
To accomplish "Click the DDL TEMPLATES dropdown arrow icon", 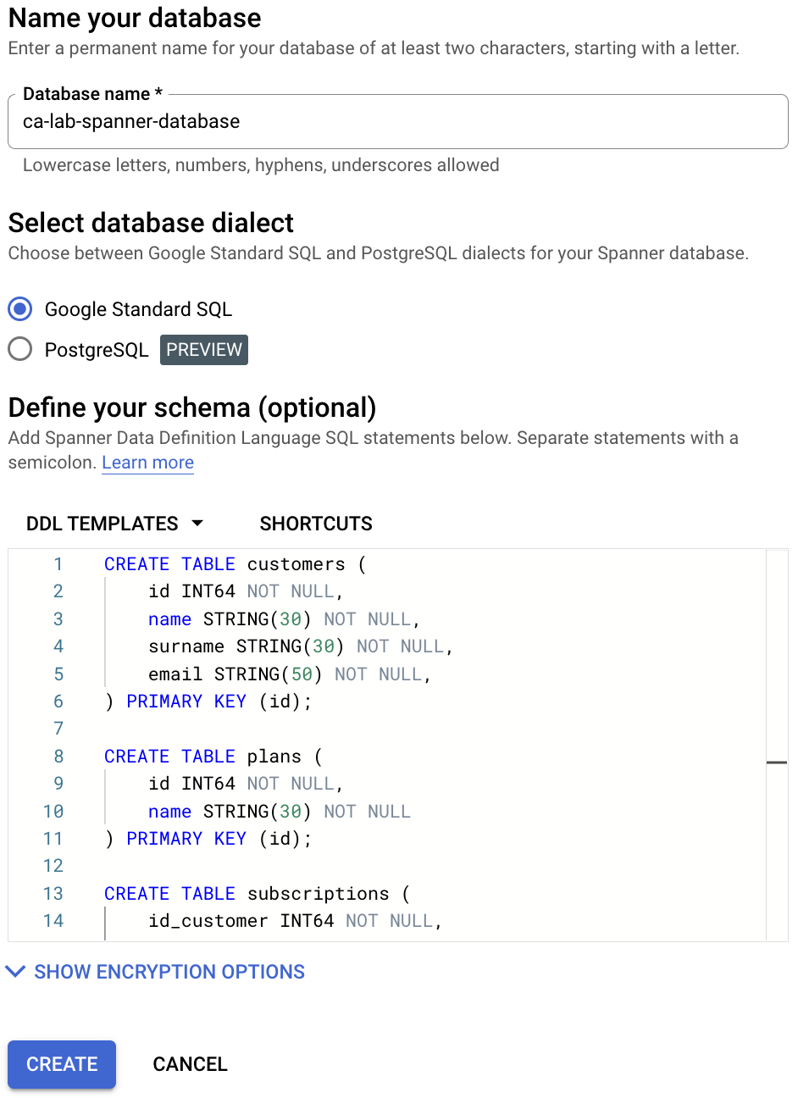I will point(197,524).
